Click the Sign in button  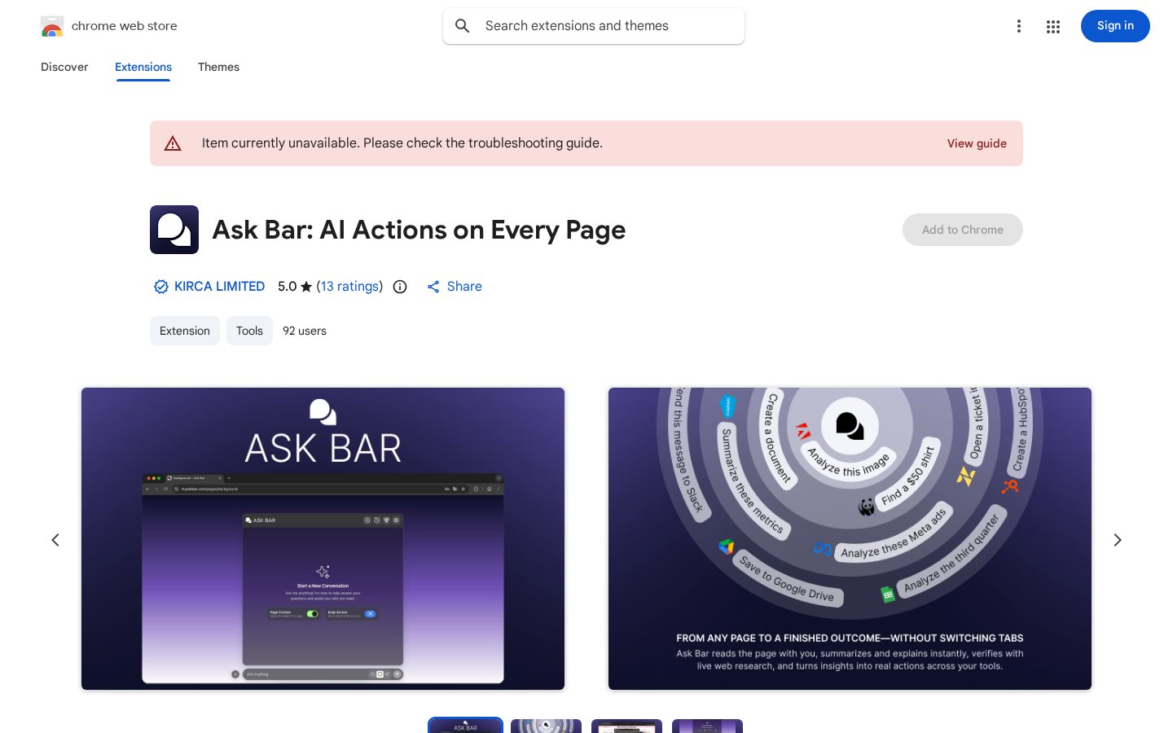click(1115, 26)
